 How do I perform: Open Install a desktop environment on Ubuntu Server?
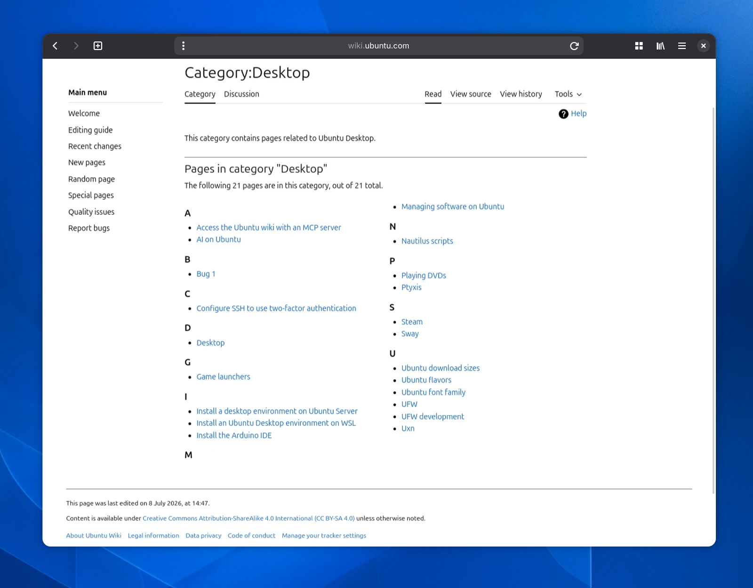click(277, 411)
